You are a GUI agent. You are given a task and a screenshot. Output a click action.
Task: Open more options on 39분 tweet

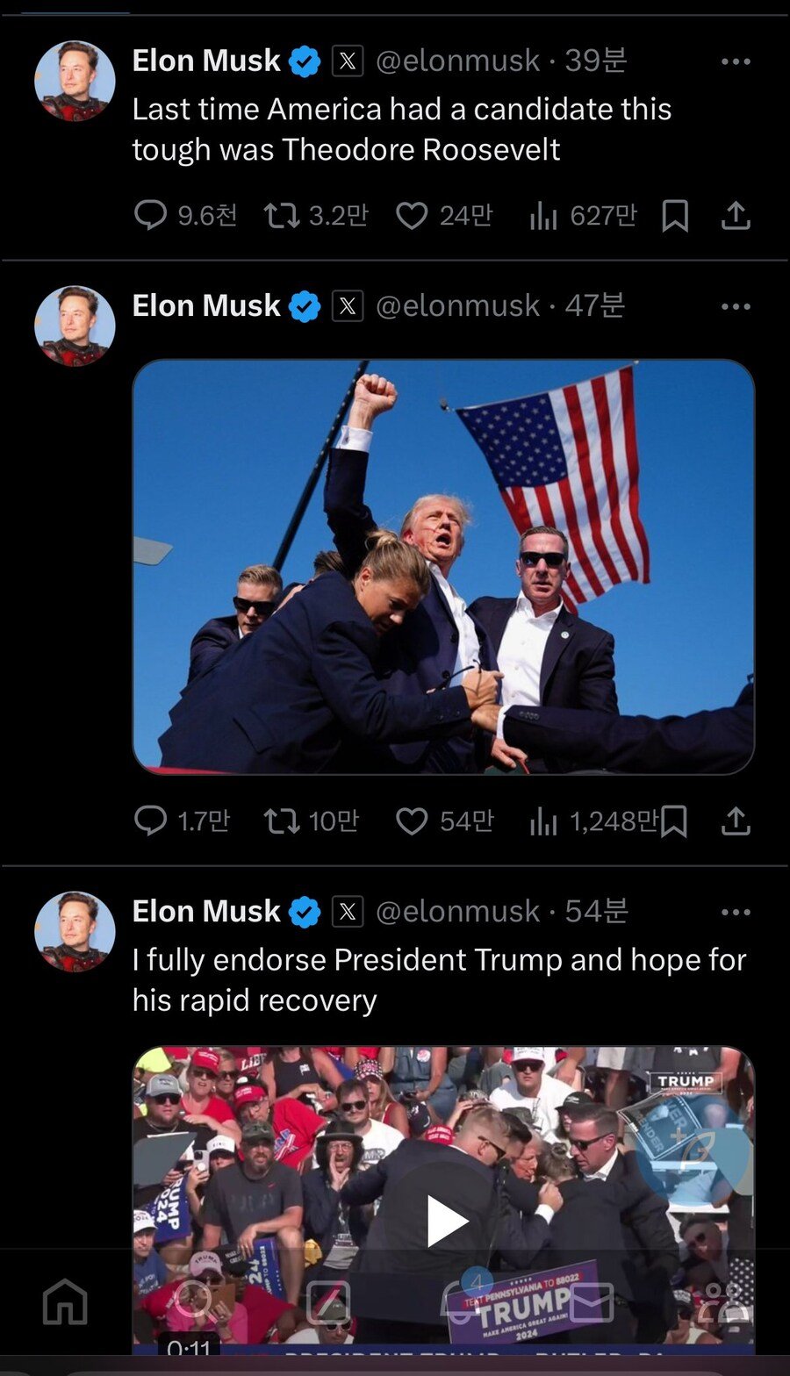click(736, 61)
